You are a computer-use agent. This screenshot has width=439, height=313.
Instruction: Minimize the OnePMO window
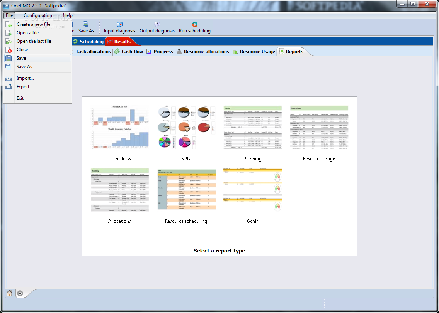pos(402,4)
